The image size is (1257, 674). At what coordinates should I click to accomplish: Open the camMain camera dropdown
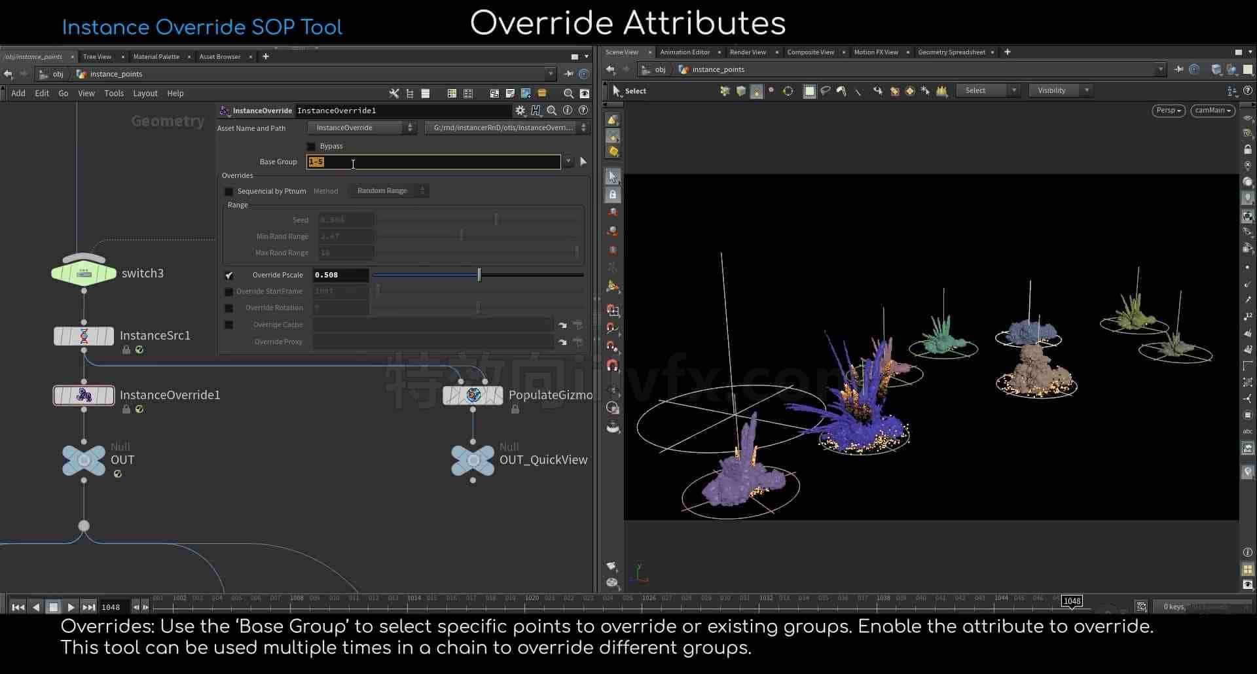1212,111
